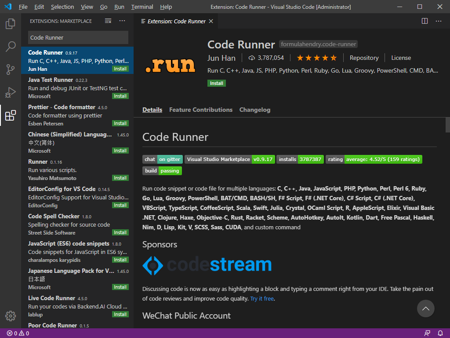The width and height of the screenshot is (450, 338).
Task: Click the download count 3,787,054
Action: click(x=266, y=58)
